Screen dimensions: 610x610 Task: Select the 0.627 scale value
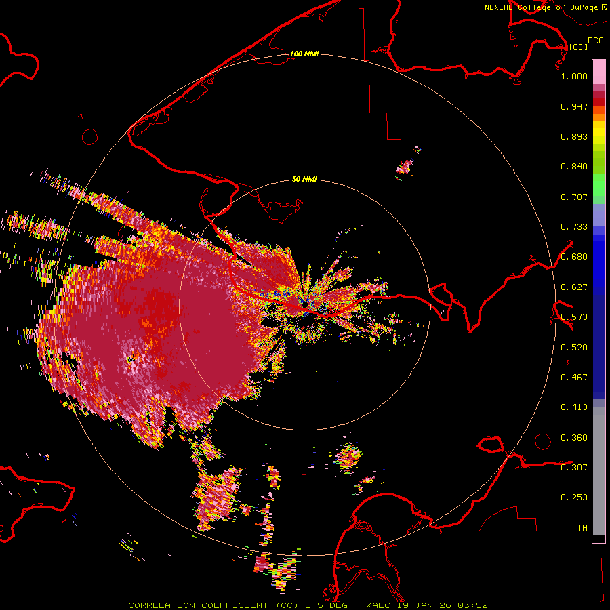pos(574,287)
